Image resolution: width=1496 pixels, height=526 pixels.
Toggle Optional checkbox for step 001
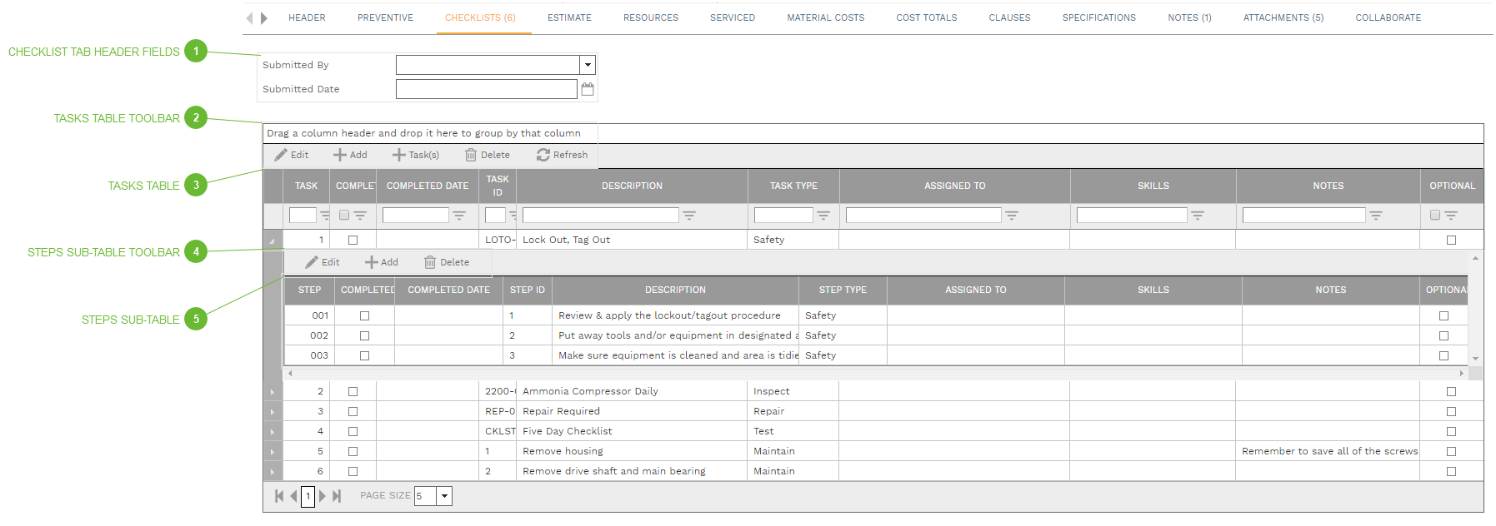pyautogui.click(x=1443, y=315)
